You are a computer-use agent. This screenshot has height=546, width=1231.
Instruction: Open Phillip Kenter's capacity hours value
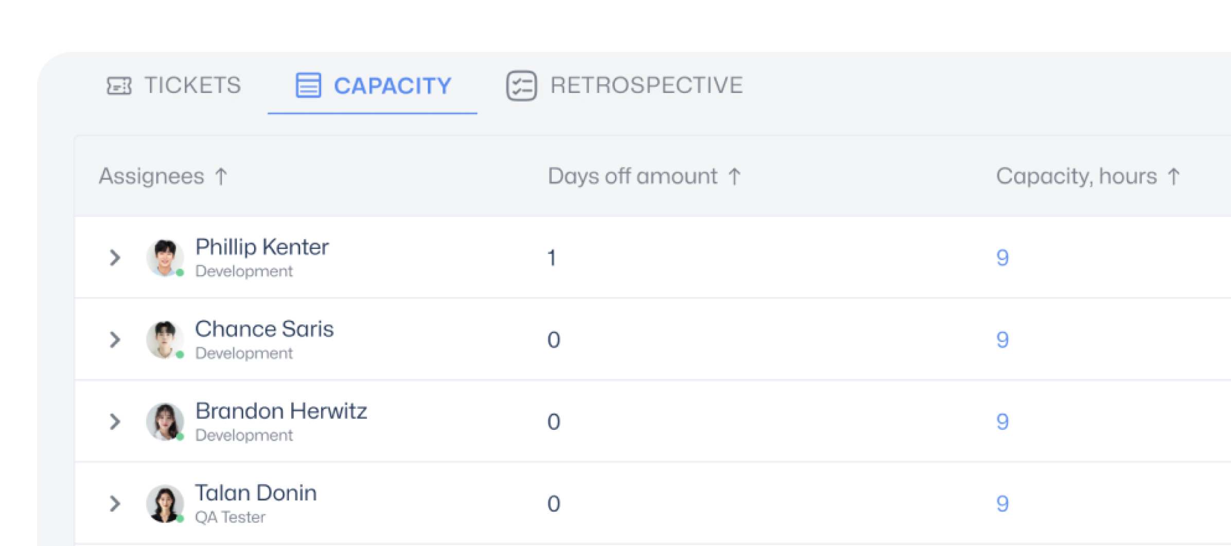click(x=1002, y=258)
